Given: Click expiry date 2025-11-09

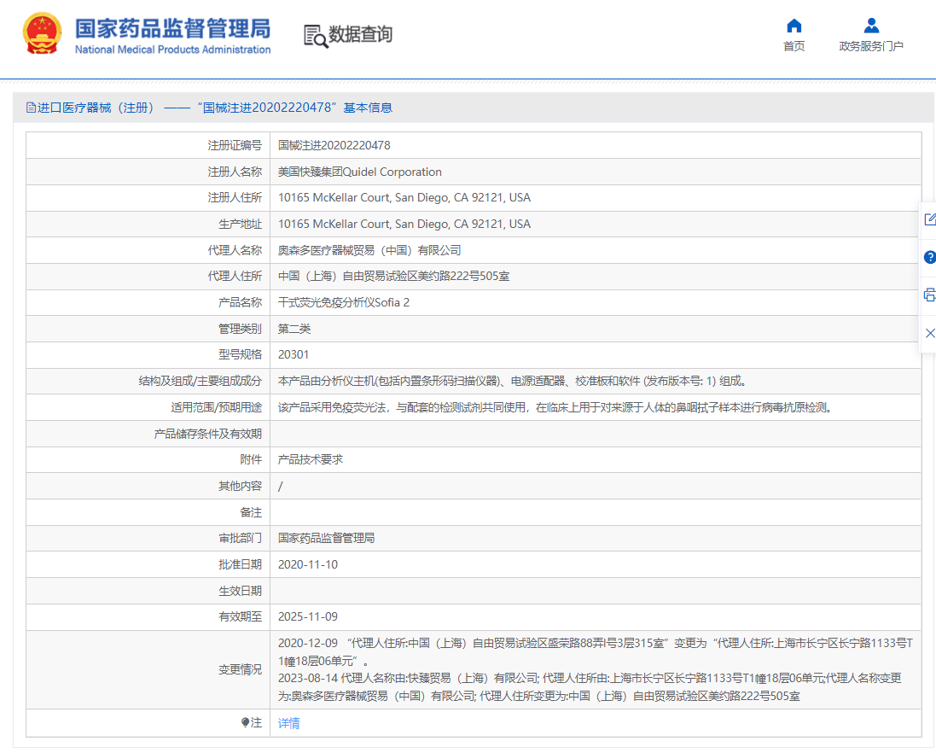Looking at the screenshot, I should [x=308, y=617].
